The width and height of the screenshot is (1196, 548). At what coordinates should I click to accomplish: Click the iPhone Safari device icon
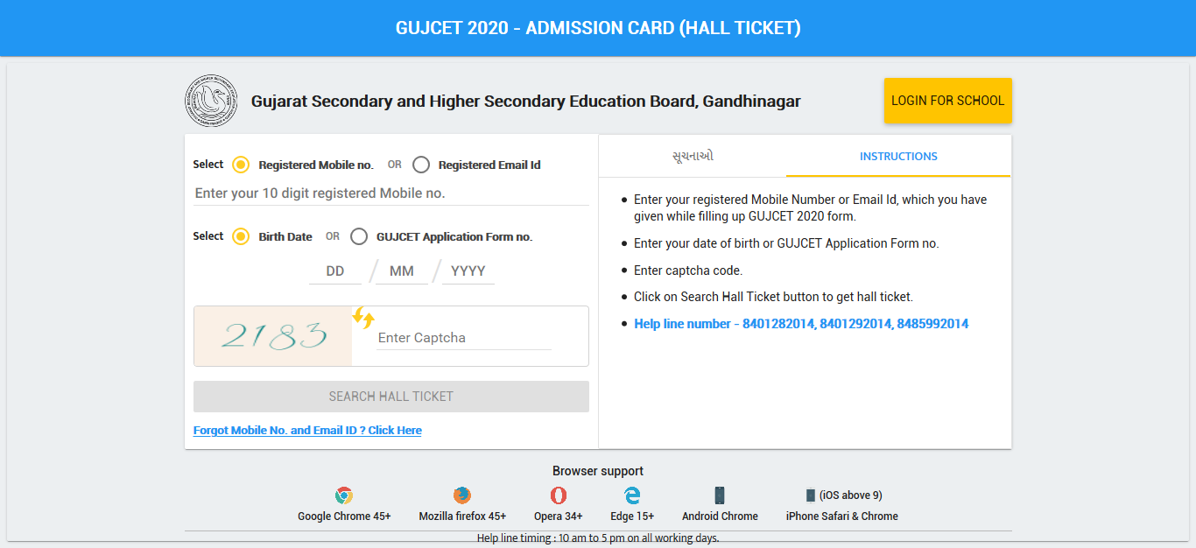(811, 495)
